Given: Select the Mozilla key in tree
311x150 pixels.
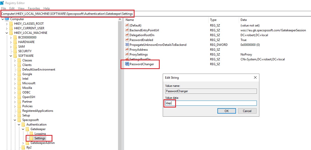Looking at the screenshot, I should pos(27,88).
